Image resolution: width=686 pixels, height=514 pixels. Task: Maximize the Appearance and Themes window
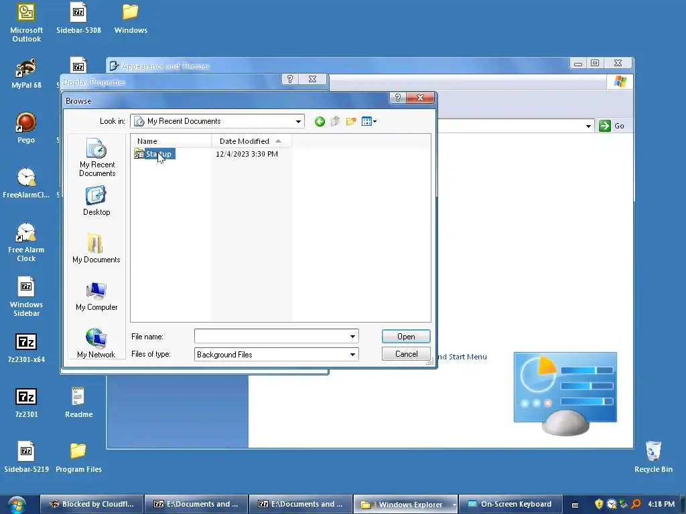[x=595, y=64]
